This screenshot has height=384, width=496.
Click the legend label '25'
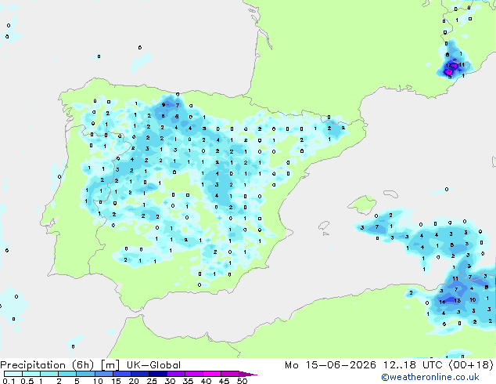click(x=152, y=381)
